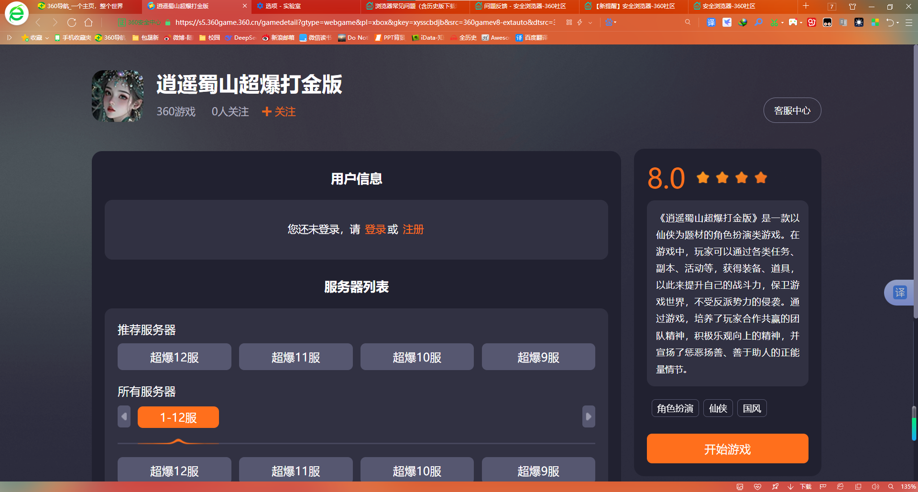Click the orange 登录 login link
This screenshot has height=492, width=918.
tap(375, 230)
